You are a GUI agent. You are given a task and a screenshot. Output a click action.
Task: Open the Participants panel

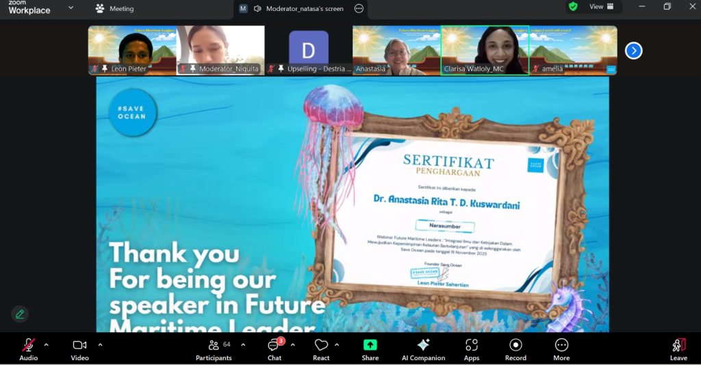pos(214,349)
